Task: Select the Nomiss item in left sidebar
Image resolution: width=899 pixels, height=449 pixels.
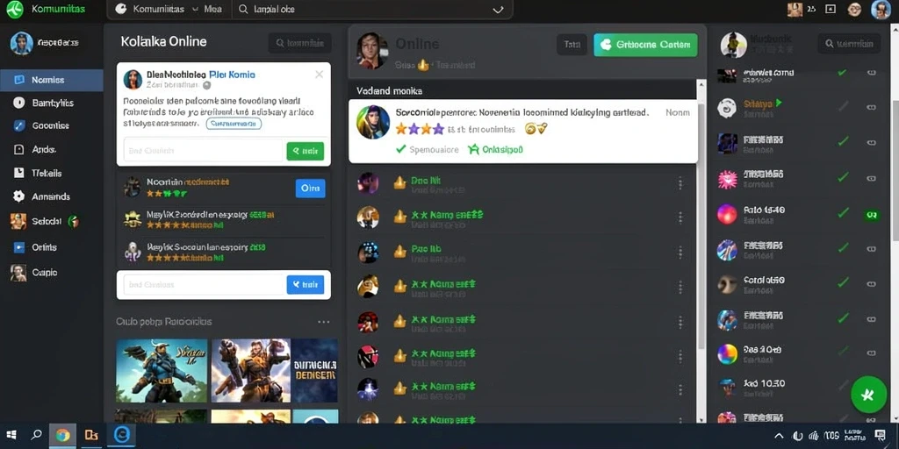Action: coord(52,80)
